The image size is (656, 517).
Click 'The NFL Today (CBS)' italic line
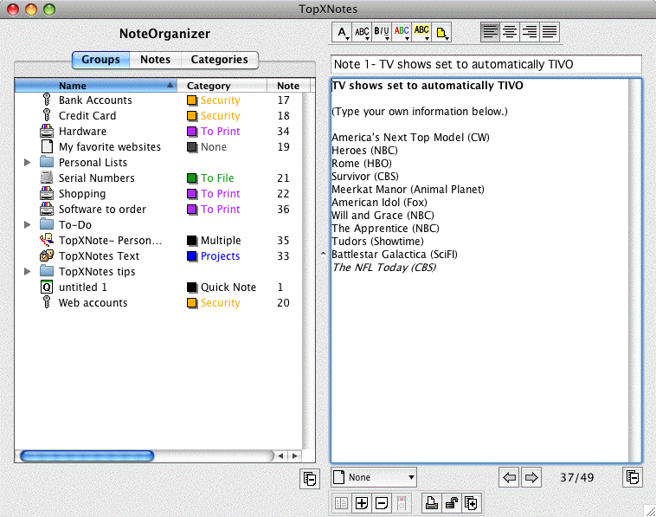[384, 268]
